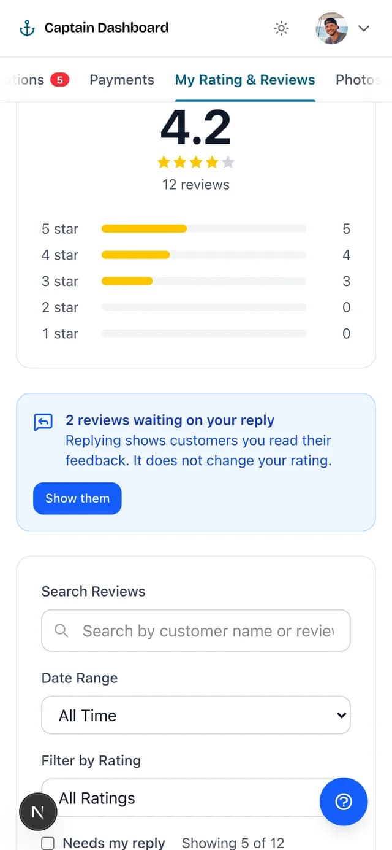Image resolution: width=392 pixels, height=850 pixels.
Task: Click the search magnifier icon
Action: (61, 630)
